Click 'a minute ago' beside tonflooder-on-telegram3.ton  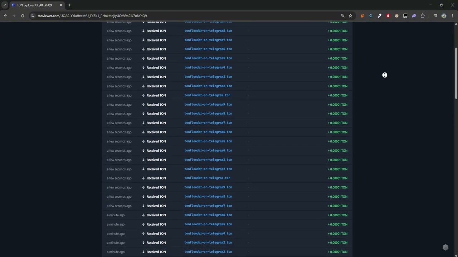116,243
